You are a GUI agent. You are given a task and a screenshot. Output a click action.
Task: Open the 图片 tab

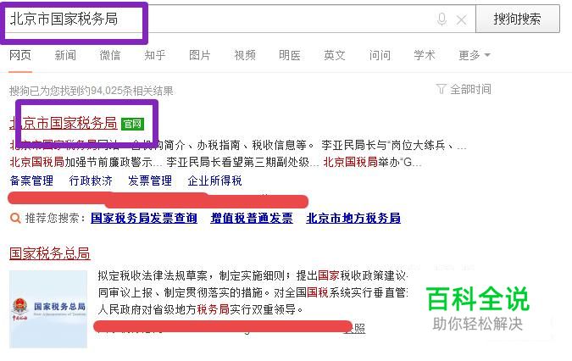(x=200, y=55)
